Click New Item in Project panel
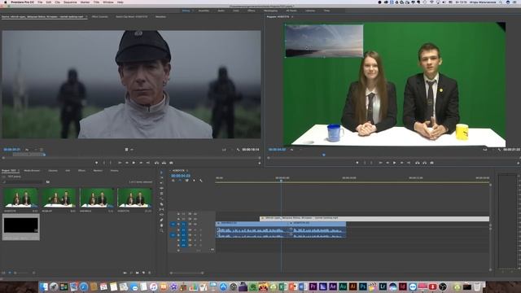 click(x=143, y=273)
